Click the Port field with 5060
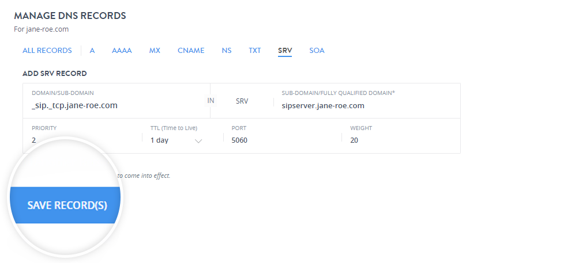The image size is (571, 263). 283,136
